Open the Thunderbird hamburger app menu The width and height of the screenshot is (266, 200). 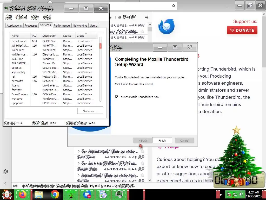(x=229, y=6)
